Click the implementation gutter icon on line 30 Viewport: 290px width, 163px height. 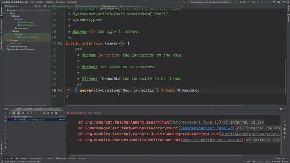[60, 43]
